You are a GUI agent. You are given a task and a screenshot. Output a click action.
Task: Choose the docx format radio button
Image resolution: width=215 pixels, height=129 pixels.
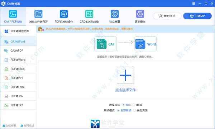(134, 105)
